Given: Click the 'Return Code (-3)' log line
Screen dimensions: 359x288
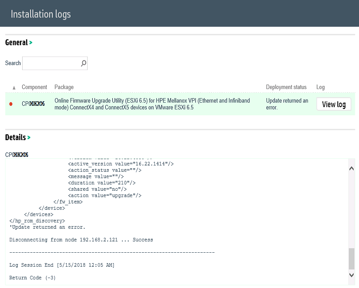Looking at the screenshot, I should tap(33, 278).
